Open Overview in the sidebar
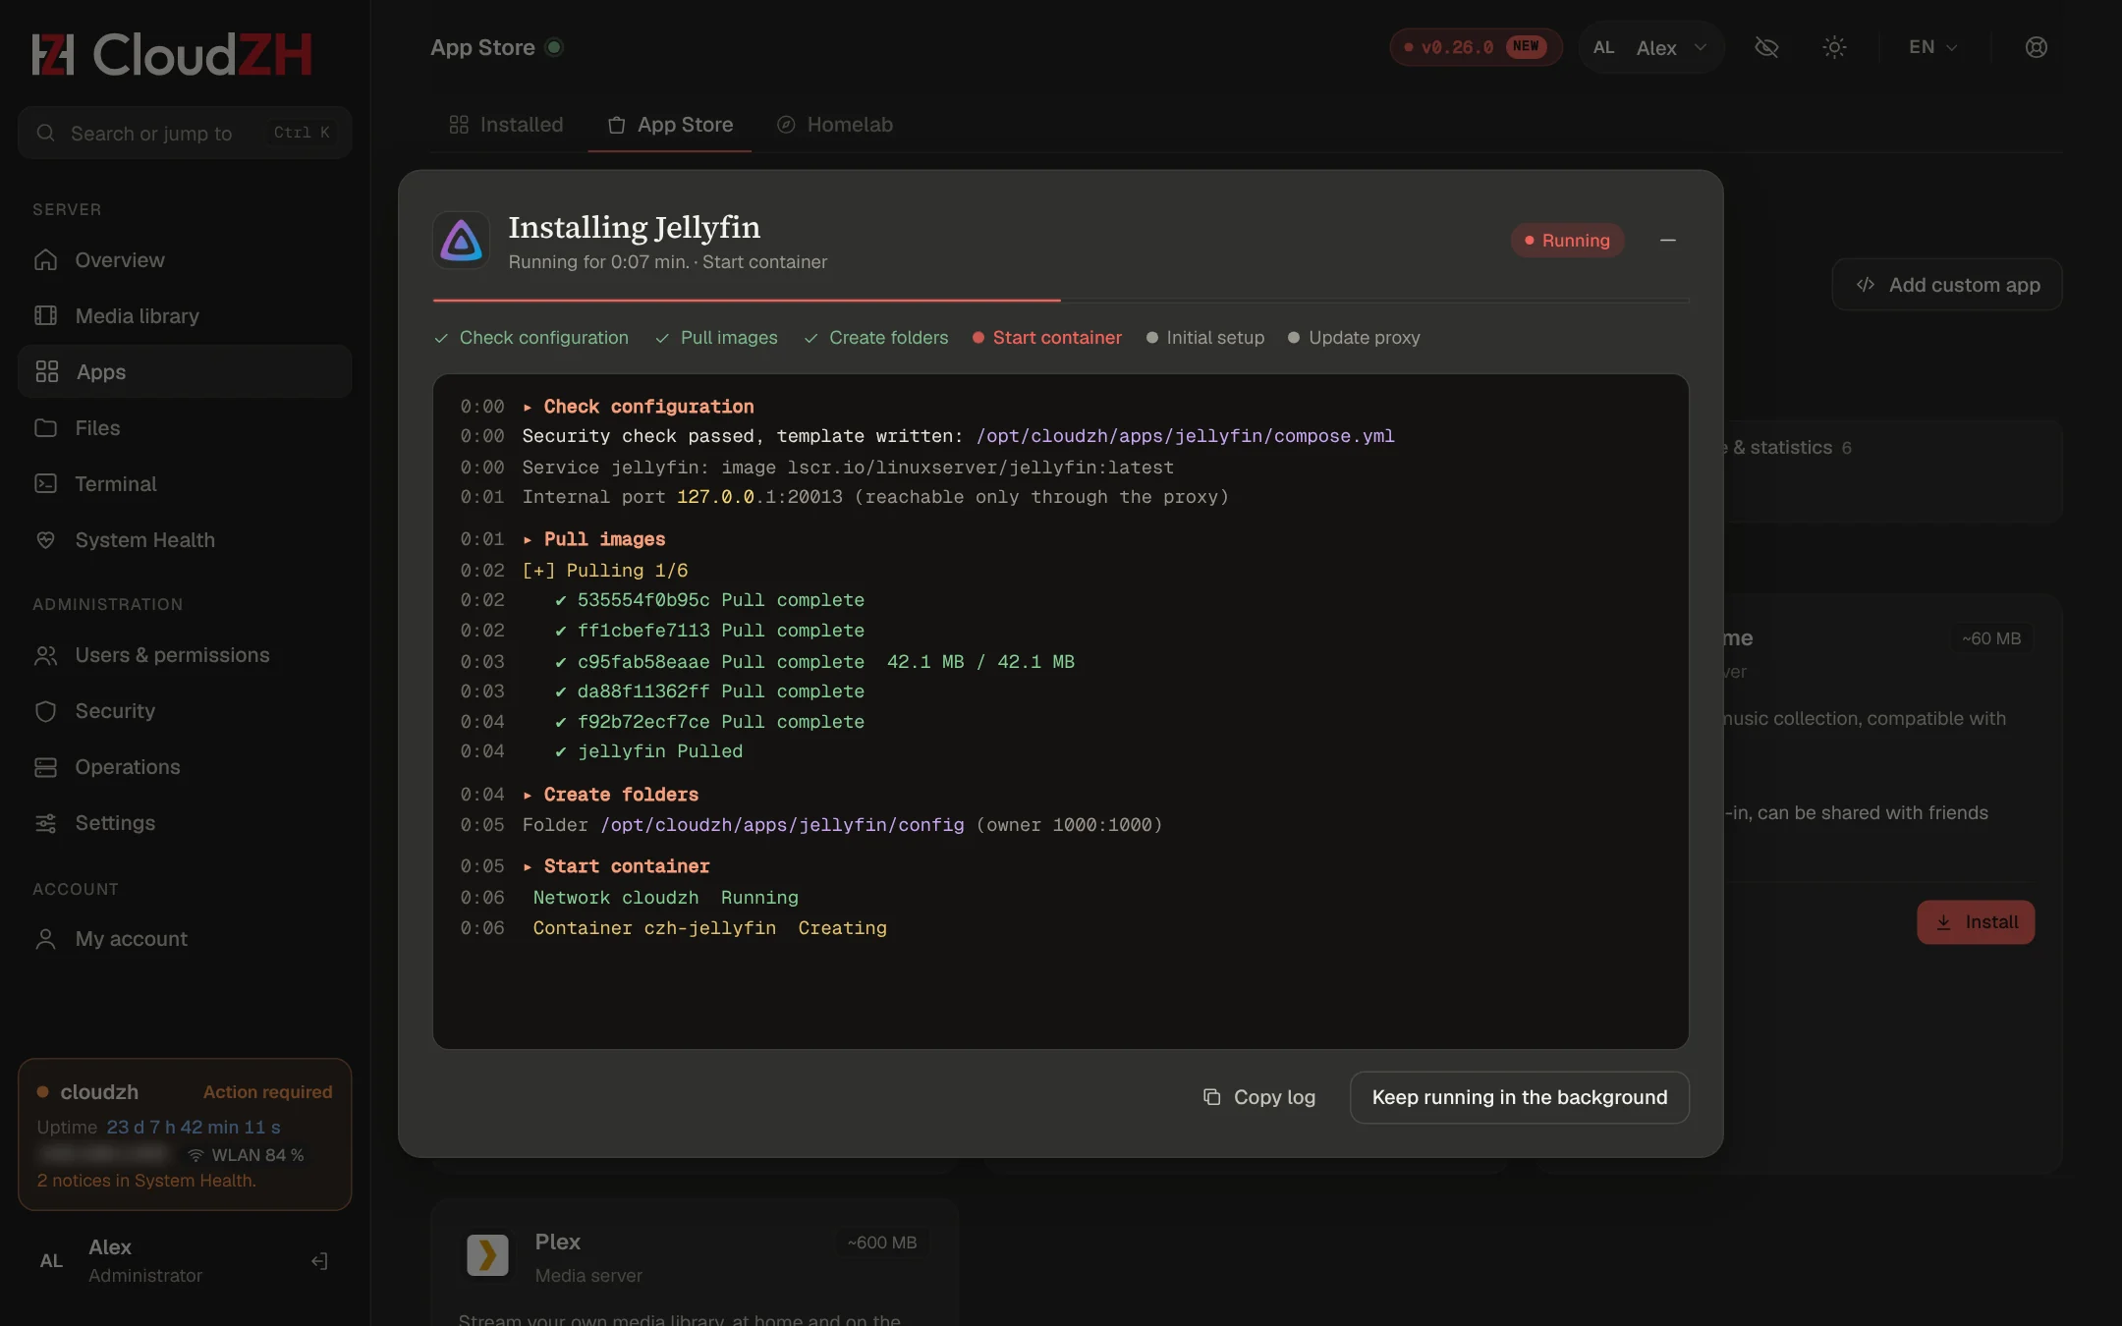 (x=185, y=260)
